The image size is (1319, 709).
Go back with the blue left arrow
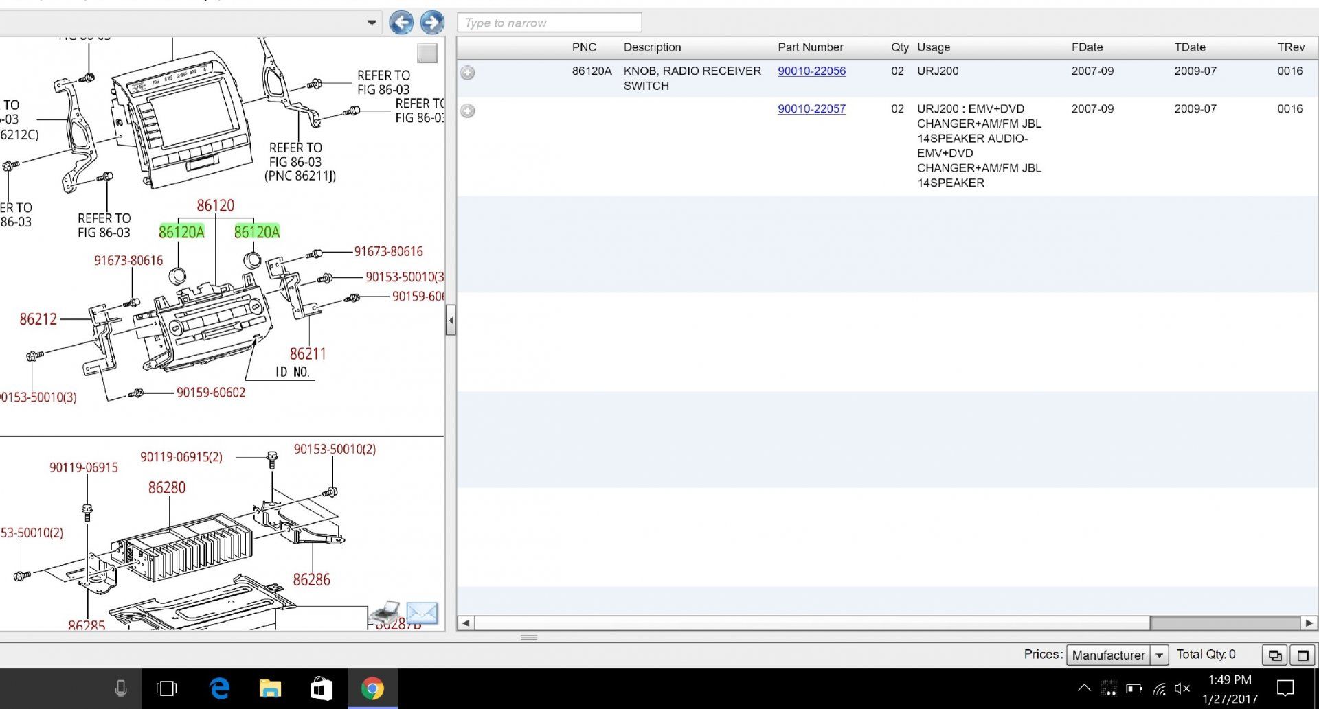click(401, 23)
